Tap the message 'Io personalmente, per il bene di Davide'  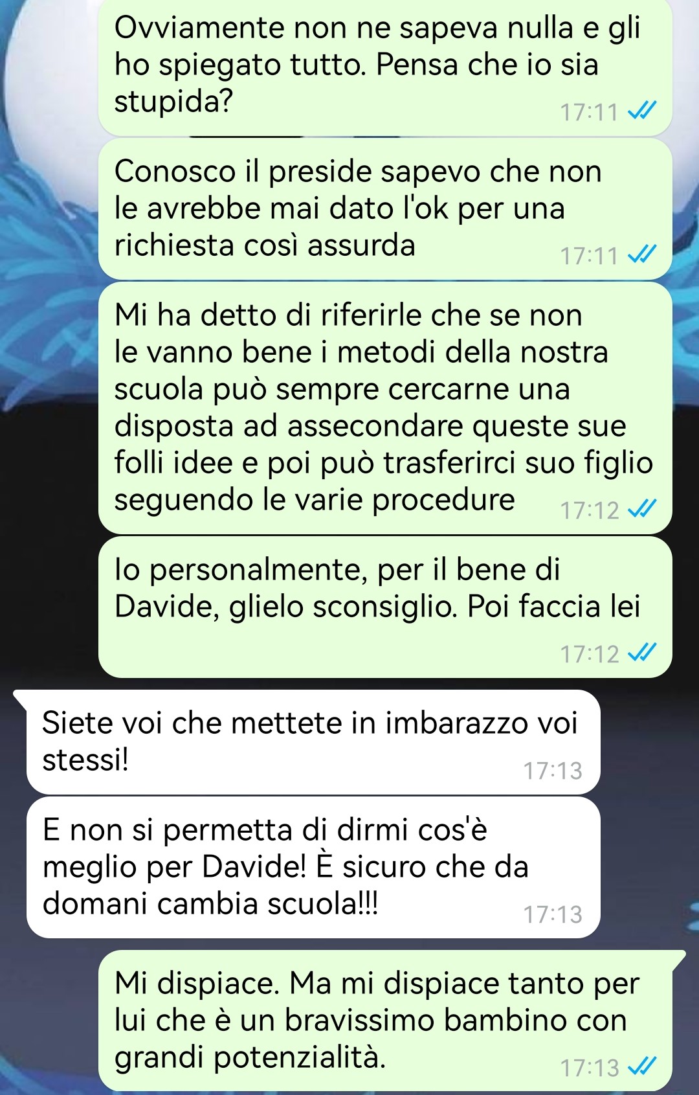point(385,607)
